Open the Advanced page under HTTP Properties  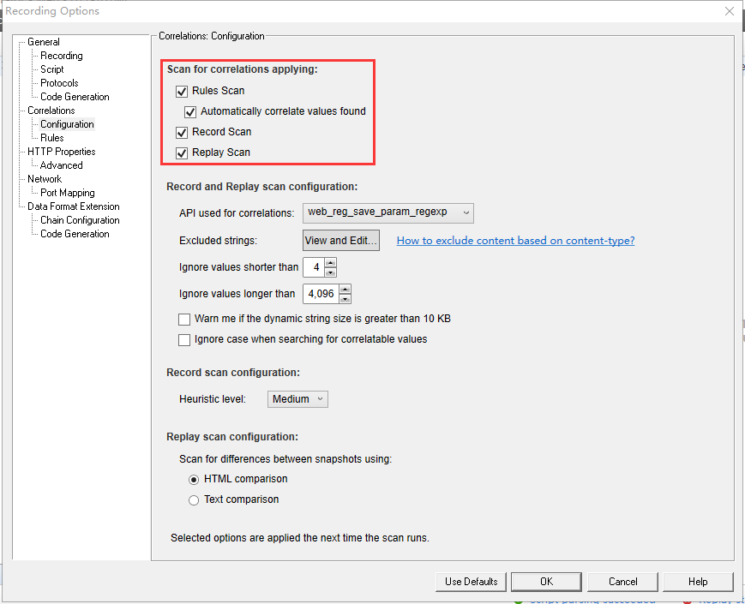pyautogui.click(x=61, y=164)
